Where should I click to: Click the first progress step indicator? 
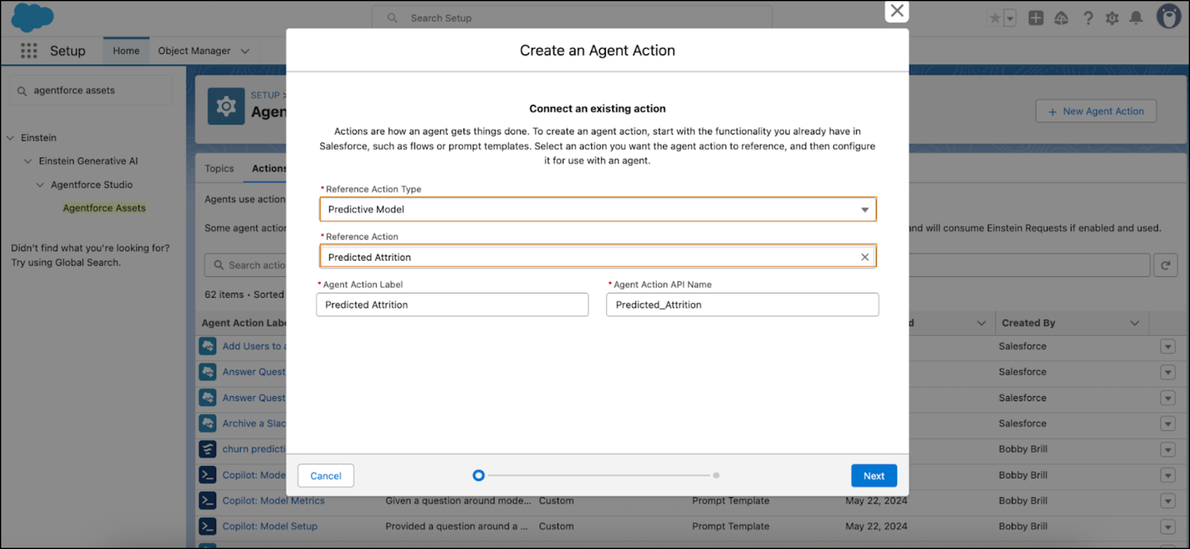click(x=478, y=475)
